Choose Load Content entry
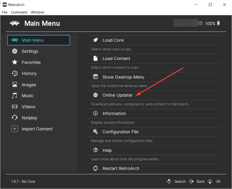The height and width of the screenshot is (189, 232). (154, 58)
